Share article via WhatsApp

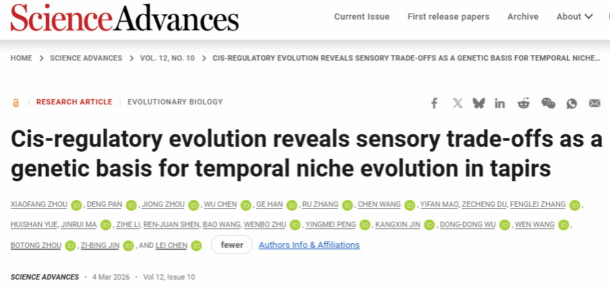click(572, 103)
